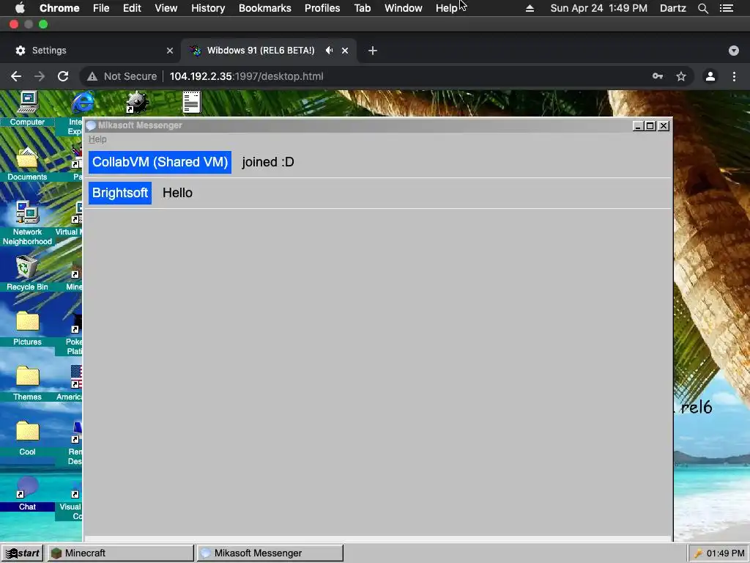Close the Wibdows 91 browser tab

click(345, 51)
